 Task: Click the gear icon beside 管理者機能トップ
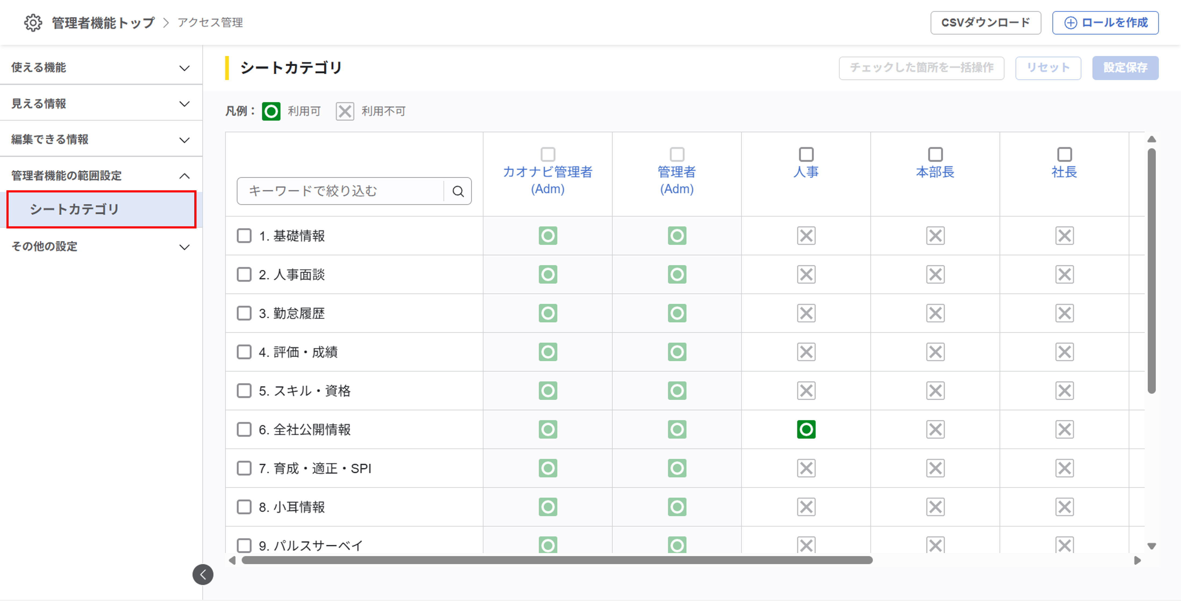pos(33,23)
